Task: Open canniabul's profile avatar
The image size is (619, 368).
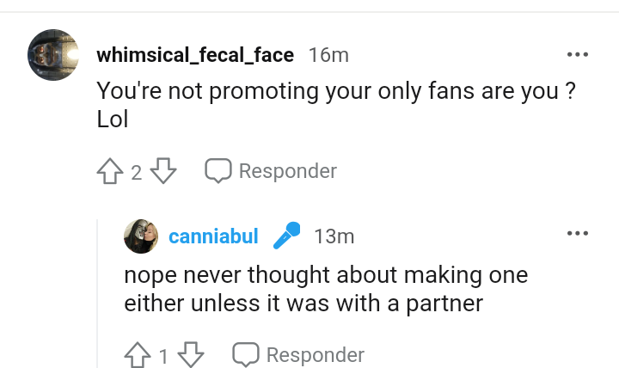Action: (141, 236)
